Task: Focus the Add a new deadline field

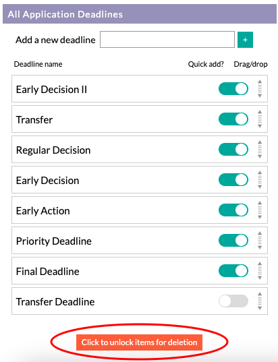Action: pyautogui.click(x=167, y=40)
